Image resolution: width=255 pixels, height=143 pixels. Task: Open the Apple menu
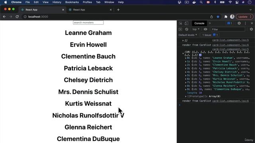click(x=6, y=2)
